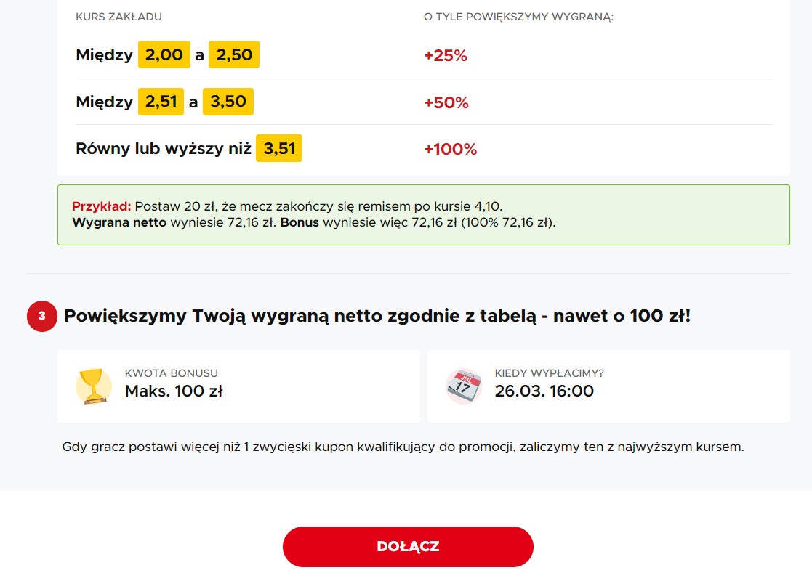Image resolution: width=812 pixels, height=573 pixels.
Task: Select the yellow 2,50 odds badge
Action: tap(234, 54)
